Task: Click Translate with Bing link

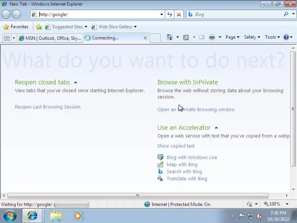Action: pyautogui.click(x=187, y=179)
